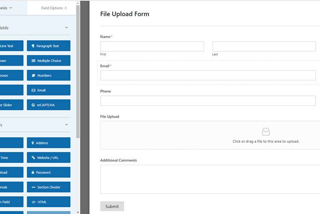Click the file upload drop area

click(x=210, y=135)
